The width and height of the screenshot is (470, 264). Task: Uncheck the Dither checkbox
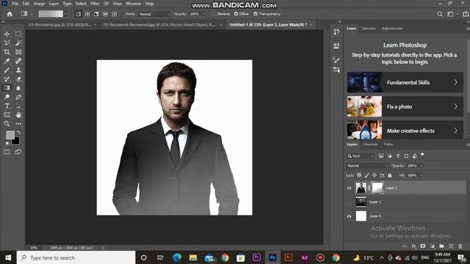tap(236, 14)
